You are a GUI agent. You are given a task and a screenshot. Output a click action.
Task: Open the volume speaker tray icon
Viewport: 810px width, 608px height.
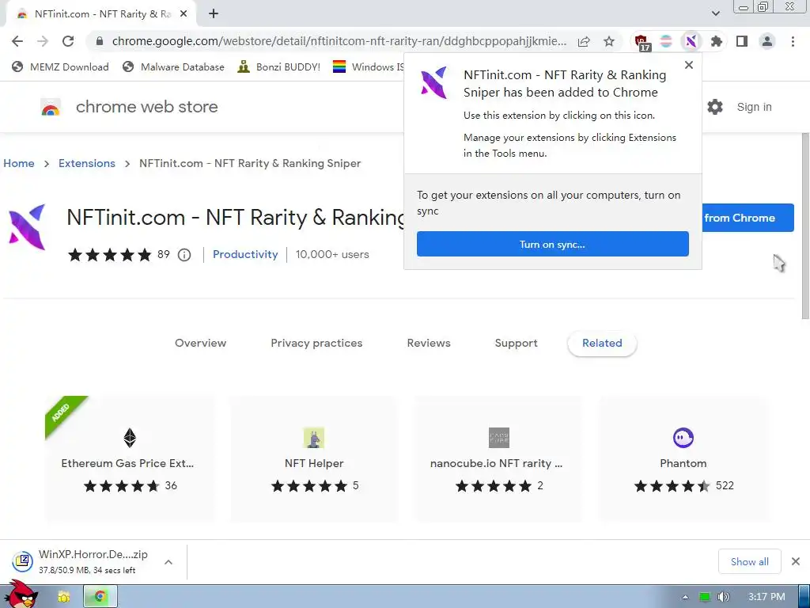pos(723,597)
